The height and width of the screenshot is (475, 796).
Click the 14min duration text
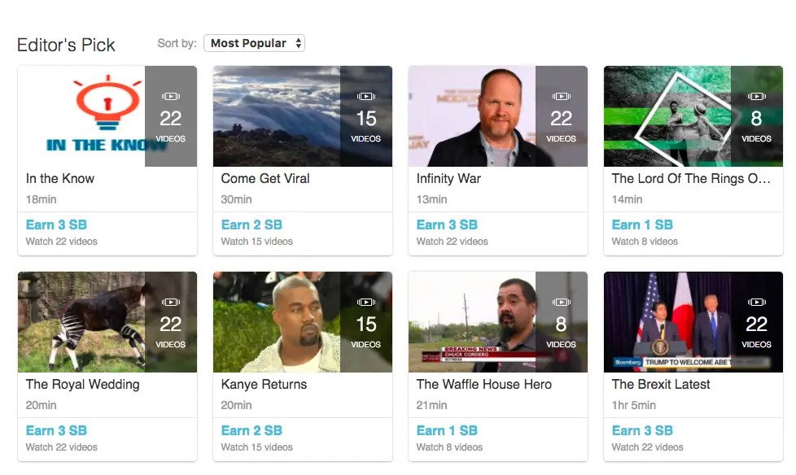point(627,199)
